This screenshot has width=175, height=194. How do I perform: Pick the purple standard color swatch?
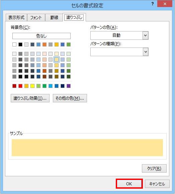tap(69, 86)
